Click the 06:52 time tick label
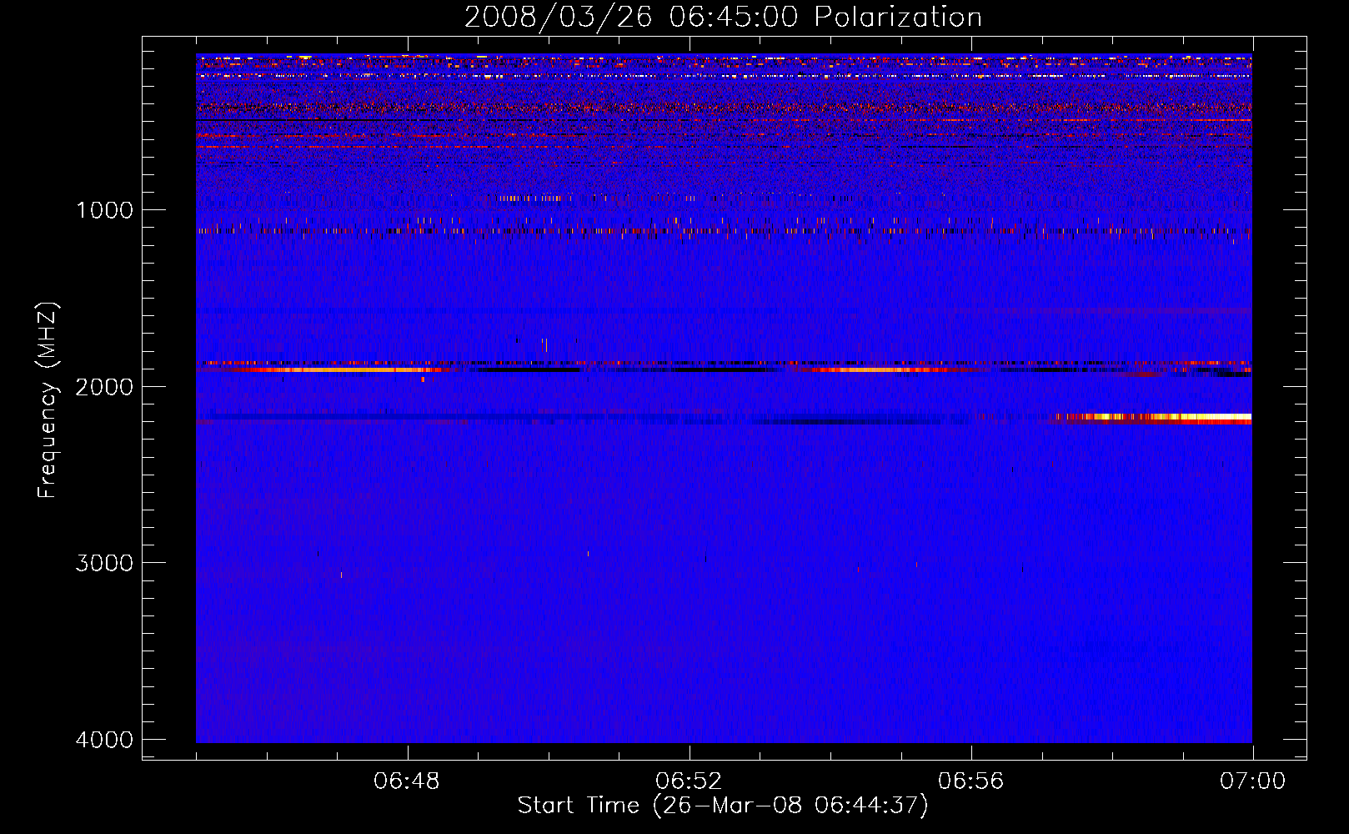The width and height of the screenshot is (1349, 834). pos(689,781)
